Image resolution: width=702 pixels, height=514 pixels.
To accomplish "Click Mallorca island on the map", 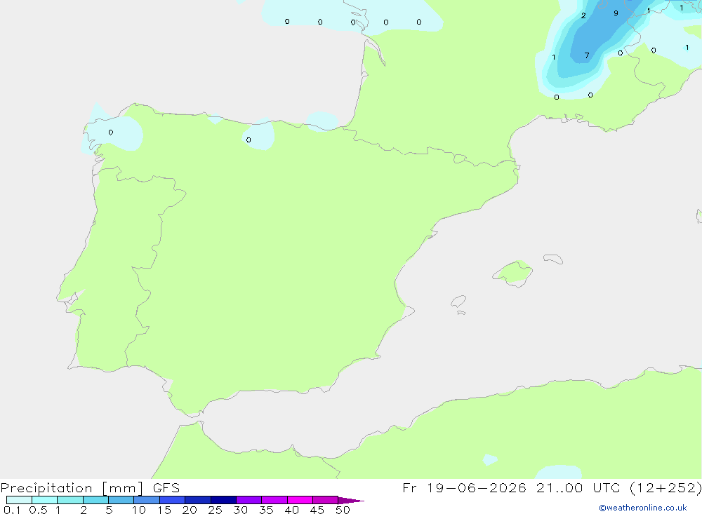I will click(x=513, y=273).
